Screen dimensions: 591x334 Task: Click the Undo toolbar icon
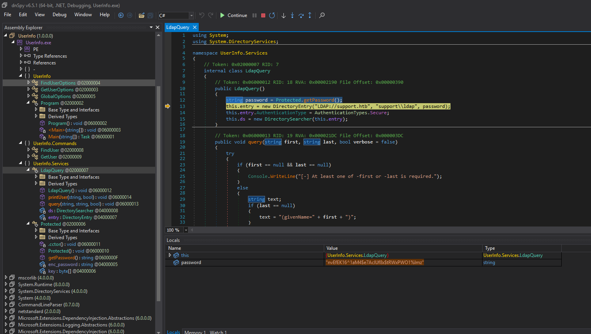202,15
